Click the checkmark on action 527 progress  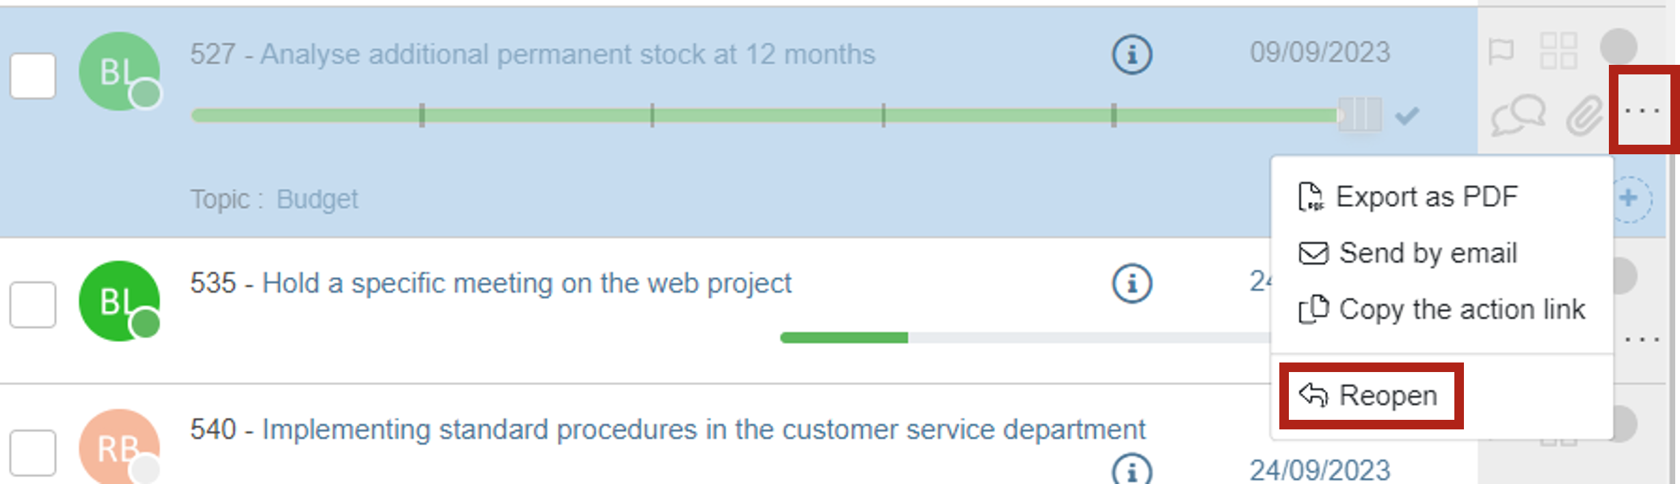[1406, 116]
